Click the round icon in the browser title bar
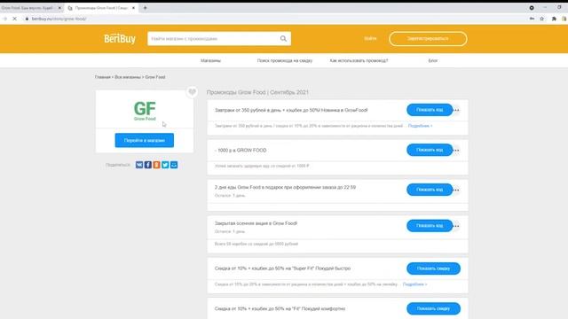 (532, 8)
